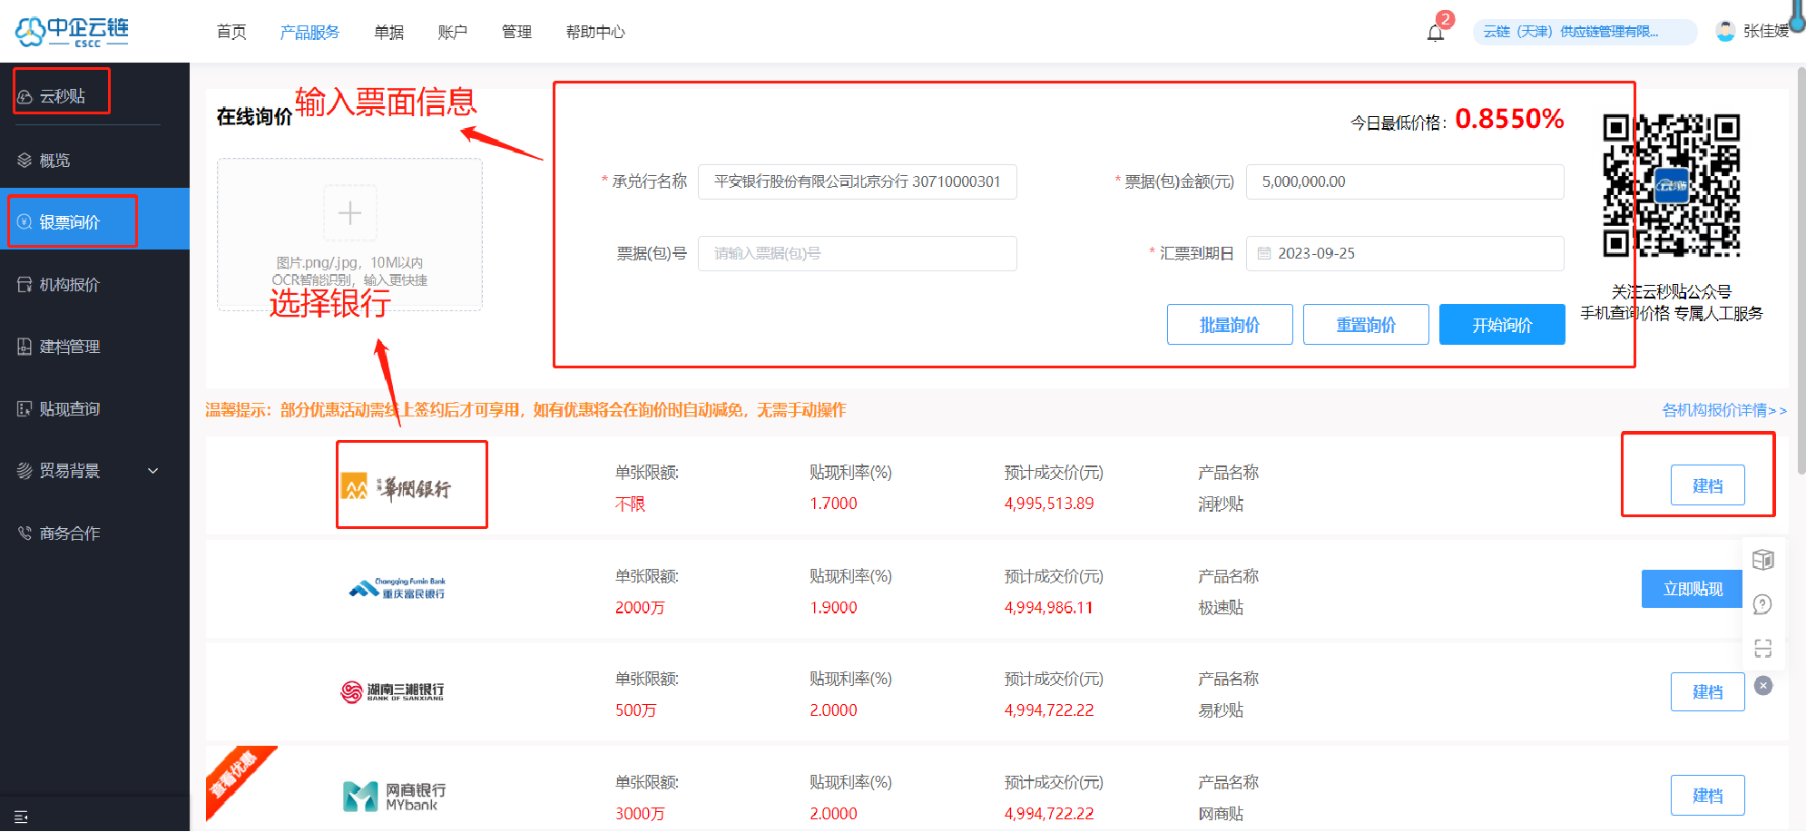Click the 各机构报价详情 link
Viewport: 1806px width, 832px height.
1723,410
